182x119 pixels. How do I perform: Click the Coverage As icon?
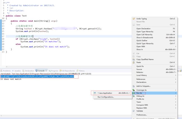(x=134, y=90)
